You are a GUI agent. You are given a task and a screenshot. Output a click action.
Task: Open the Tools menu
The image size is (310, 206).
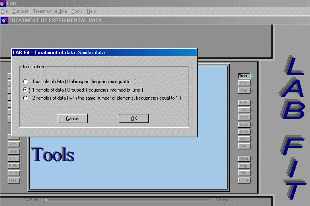(x=77, y=11)
